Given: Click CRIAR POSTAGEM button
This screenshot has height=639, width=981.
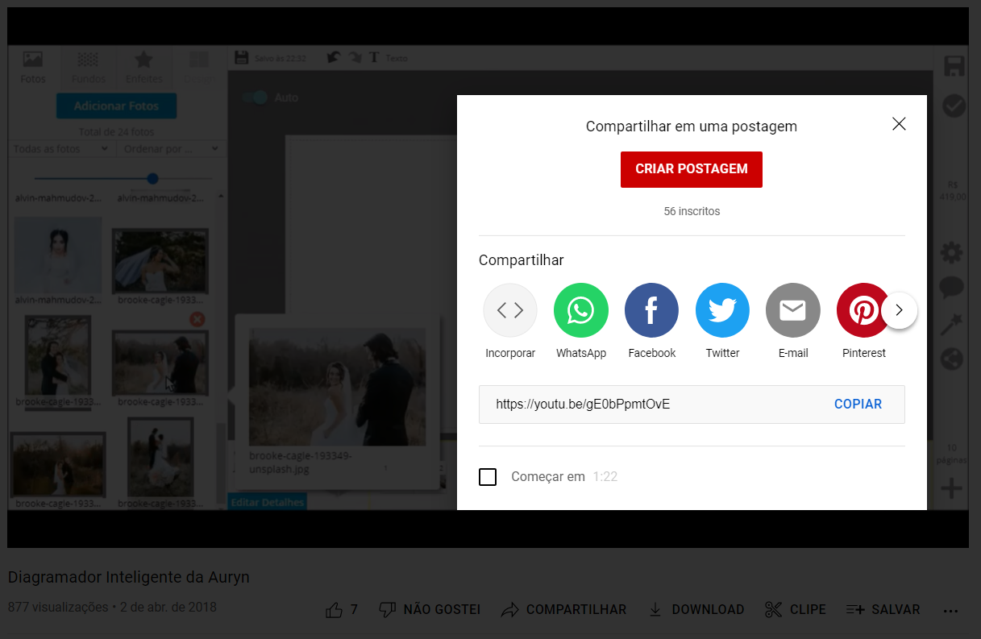Looking at the screenshot, I should tap(692, 169).
